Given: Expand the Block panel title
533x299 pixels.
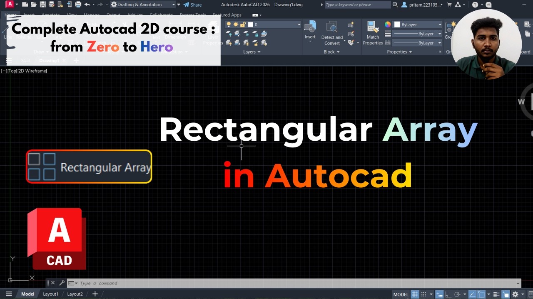Looking at the screenshot, I should pyautogui.click(x=331, y=52).
